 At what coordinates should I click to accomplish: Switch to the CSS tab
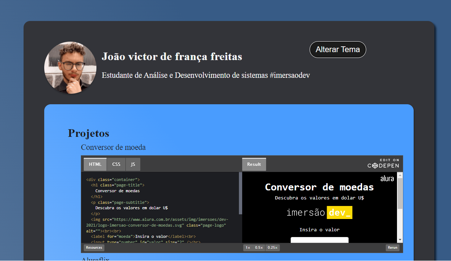(116, 164)
